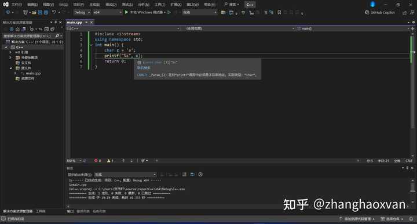417x224 pixels.
Task: Open the Debug configuration dropdown
Action: 82,12
